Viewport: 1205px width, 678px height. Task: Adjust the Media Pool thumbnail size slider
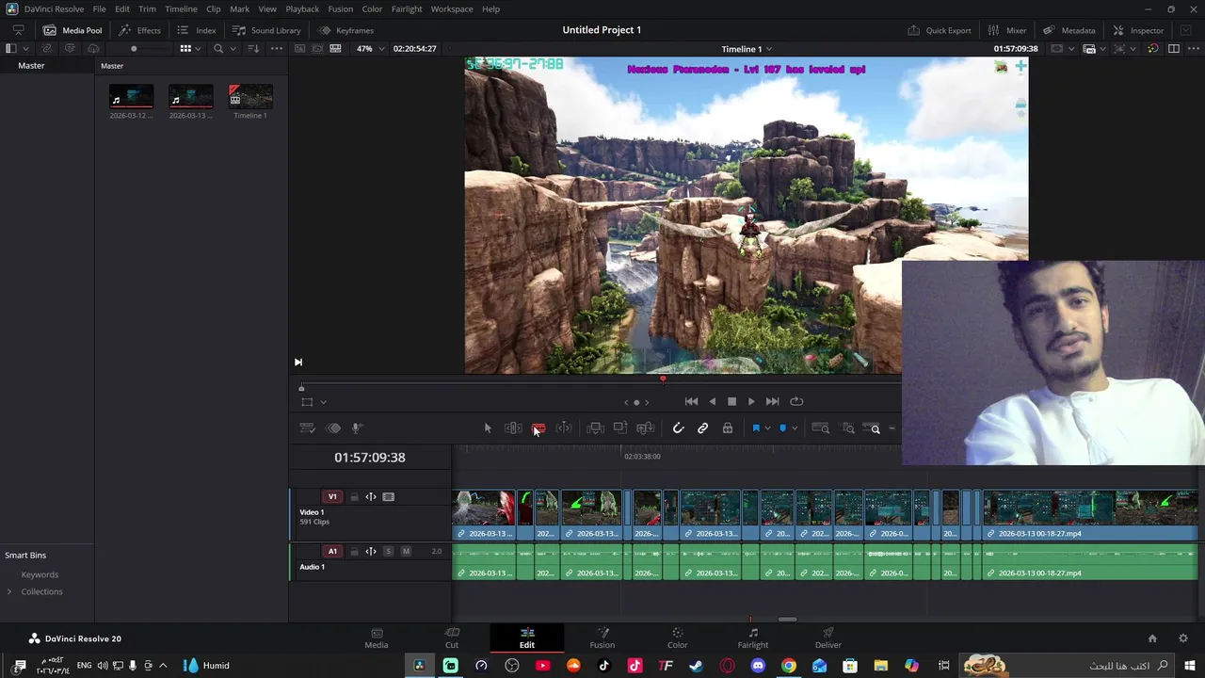134,48
